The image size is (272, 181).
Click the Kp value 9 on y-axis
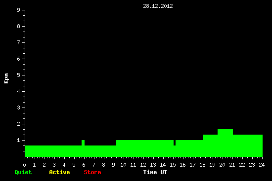[19, 10]
